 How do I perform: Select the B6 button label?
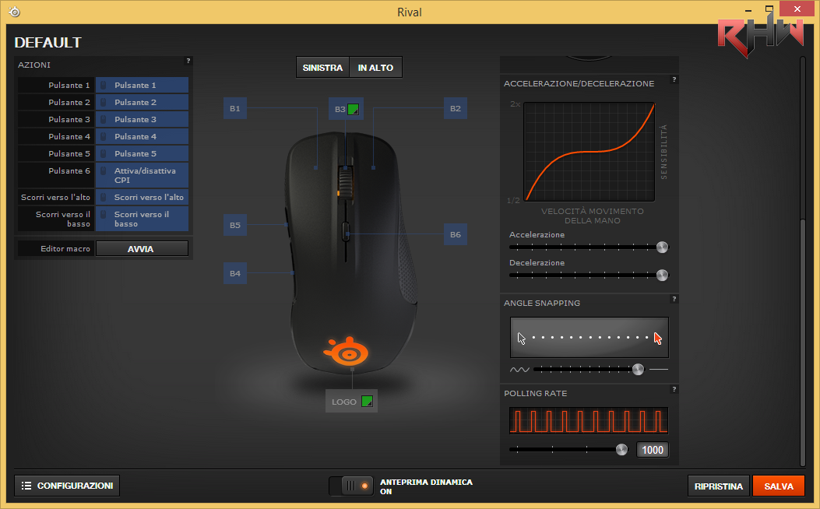tap(456, 234)
